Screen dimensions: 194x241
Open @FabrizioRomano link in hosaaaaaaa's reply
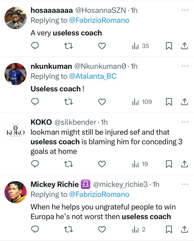tap(99, 20)
